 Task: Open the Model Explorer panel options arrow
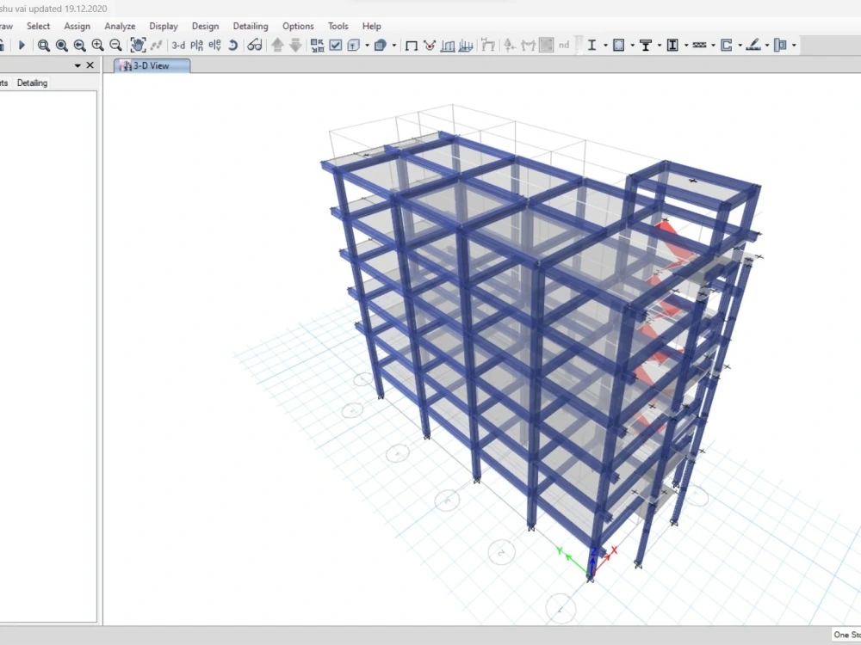77,64
